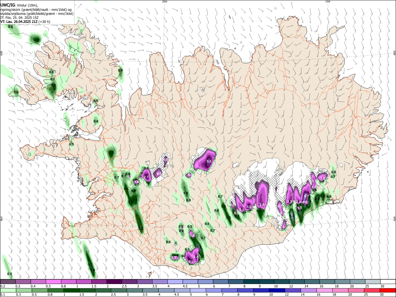Viewport: 396px width, 297px height.
Task: Pick the dark plum 2–2.5 snow legend swatch
Action: pos(114,282)
